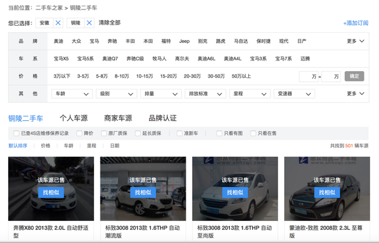
Task: Click 找相似 on 蒙迪欧-致胜 listing
Action: pos(327,193)
